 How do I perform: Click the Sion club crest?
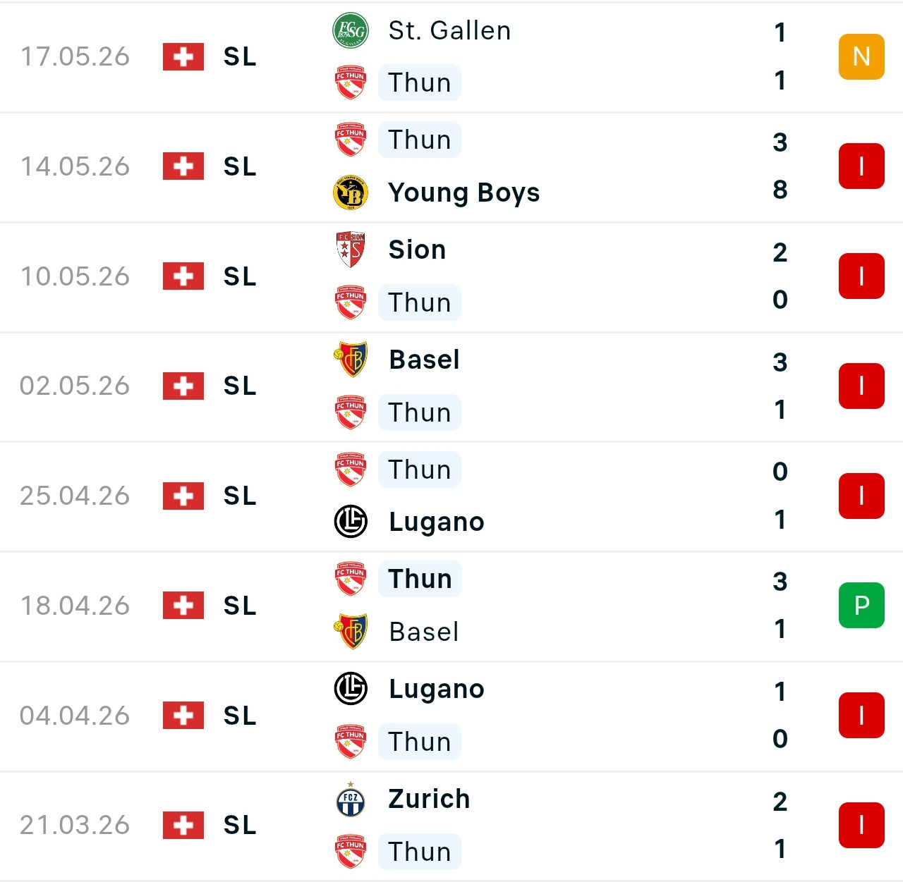(351, 250)
